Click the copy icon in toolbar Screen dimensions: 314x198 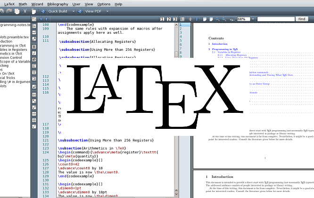(x=17, y=11)
